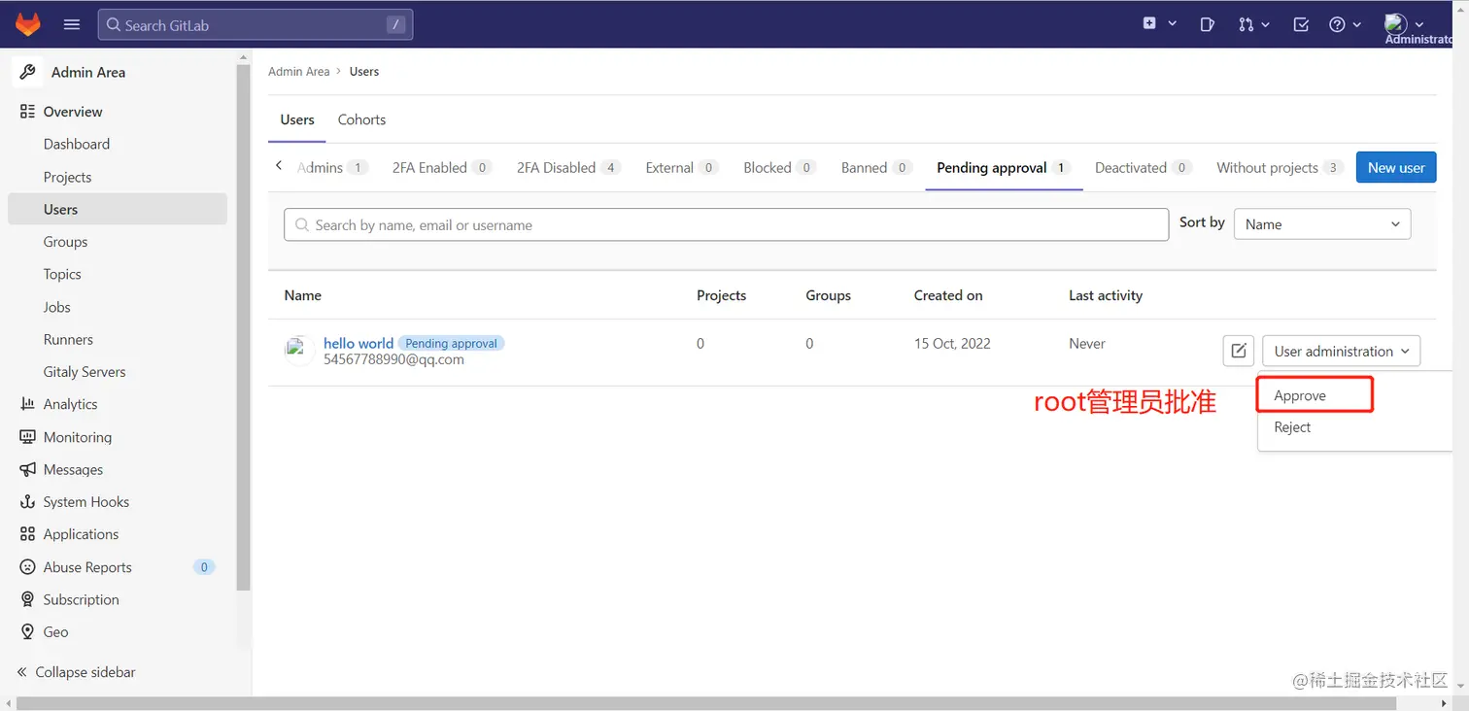Click the Pending approval badge on user
Screen dimensions: 1469x711
(x=451, y=343)
